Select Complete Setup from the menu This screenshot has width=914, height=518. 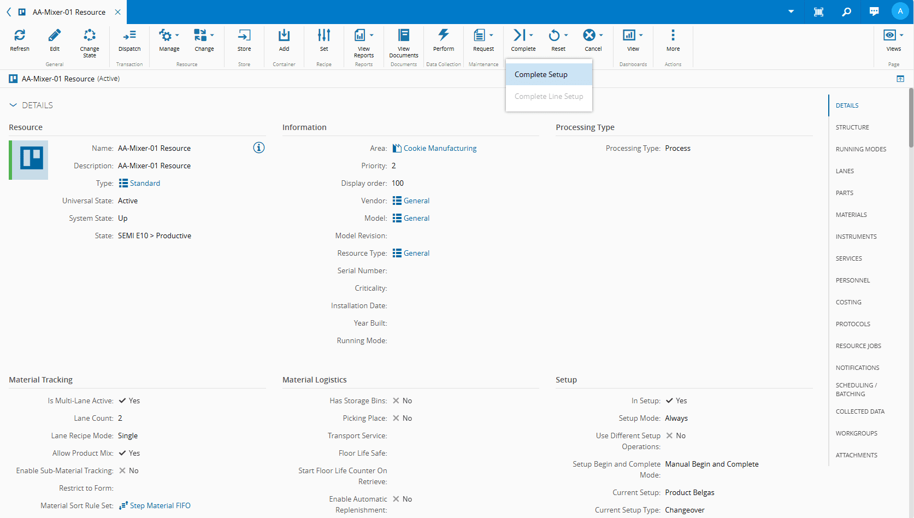coord(541,75)
